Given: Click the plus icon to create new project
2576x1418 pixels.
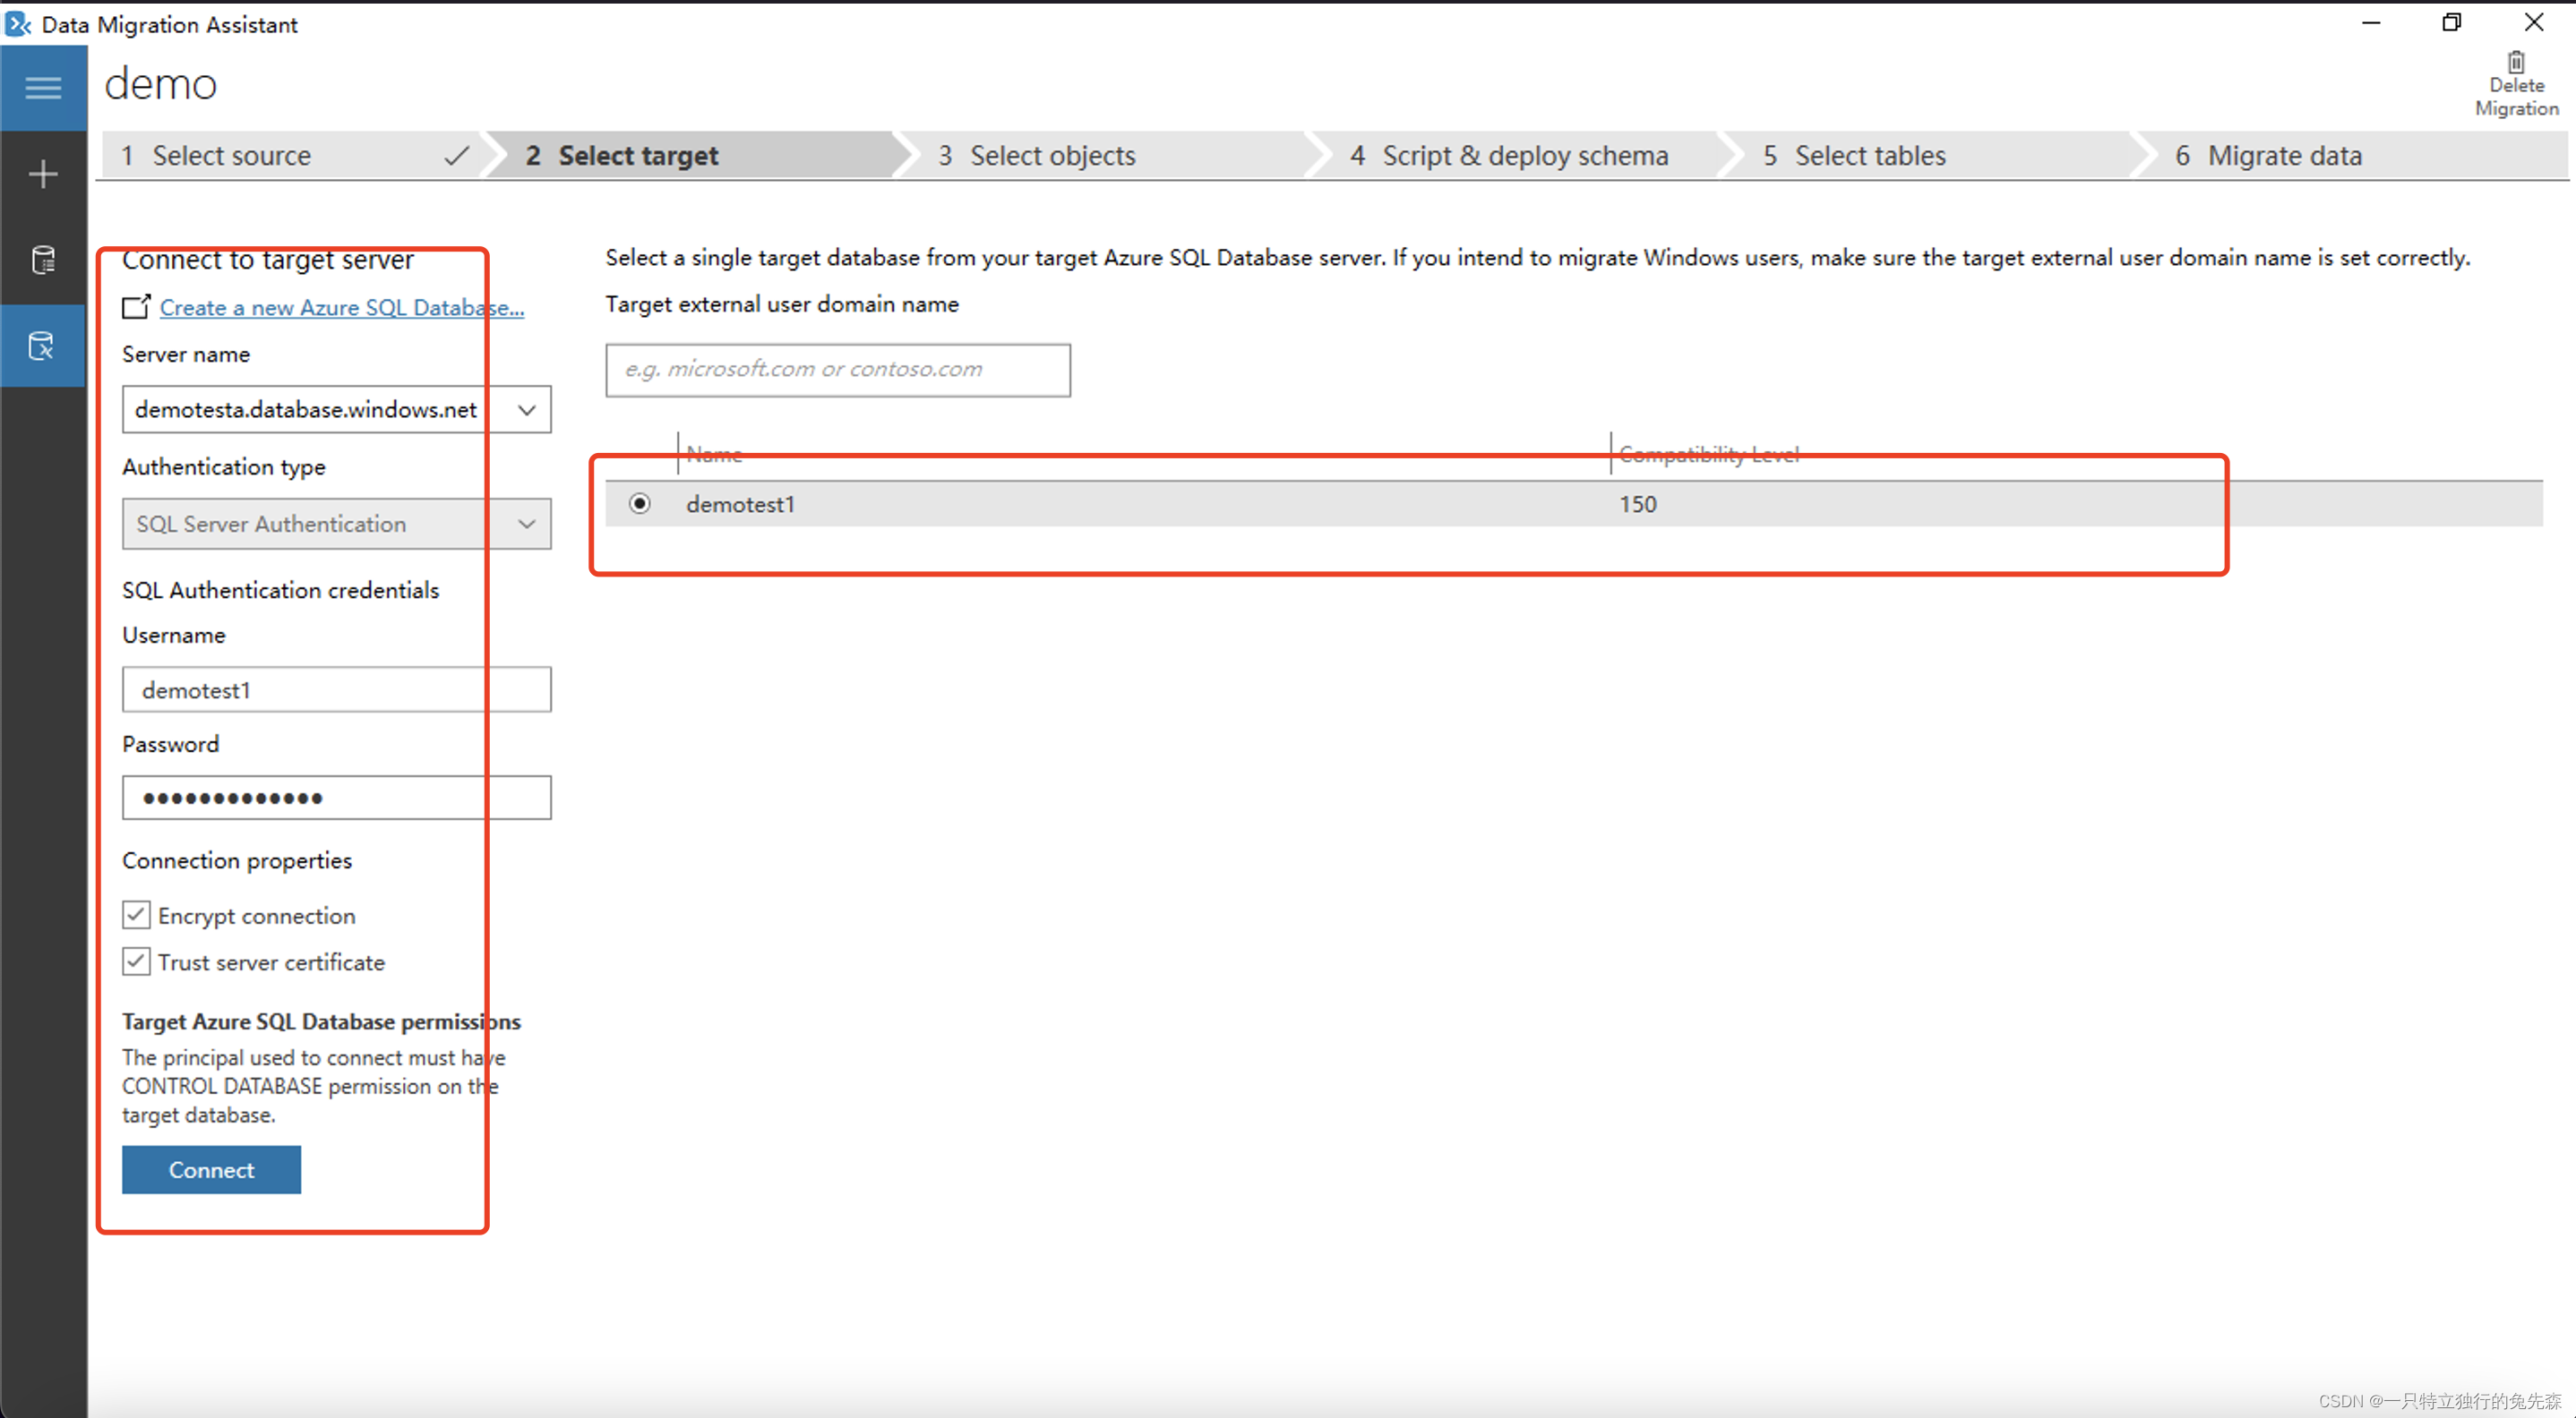Looking at the screenshot, I should pos(43,175).
